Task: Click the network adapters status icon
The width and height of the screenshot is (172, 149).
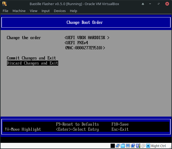Action: pos(118,146)
